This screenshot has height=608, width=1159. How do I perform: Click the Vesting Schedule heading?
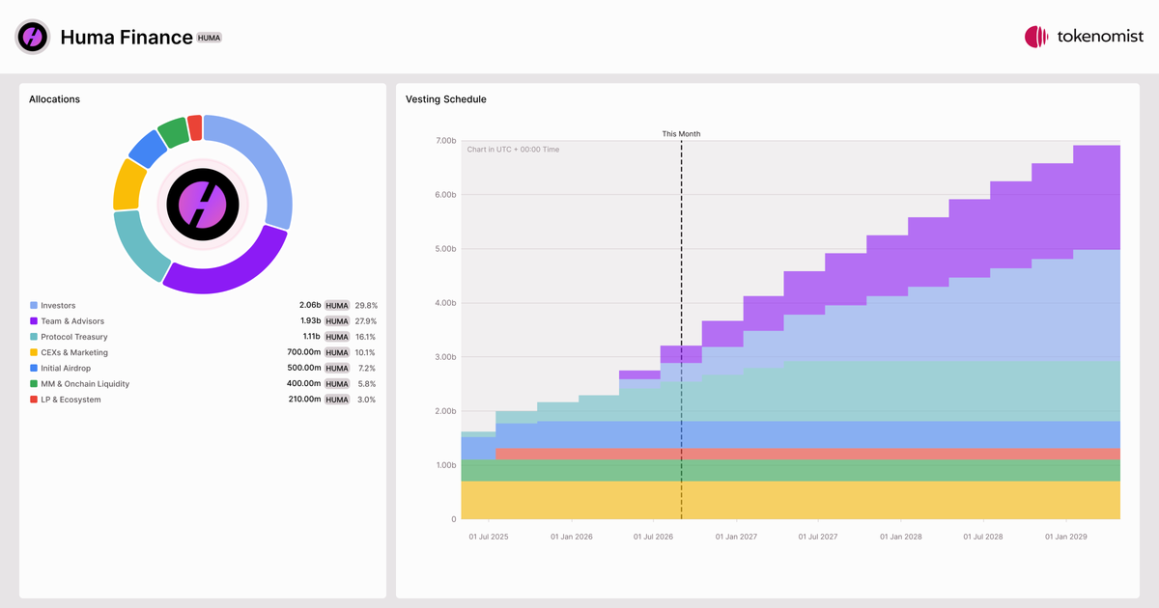pyautogui.click(x=446, y=99)
